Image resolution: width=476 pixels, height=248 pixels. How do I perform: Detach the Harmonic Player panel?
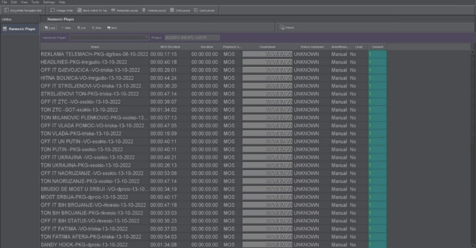[287, 27]
